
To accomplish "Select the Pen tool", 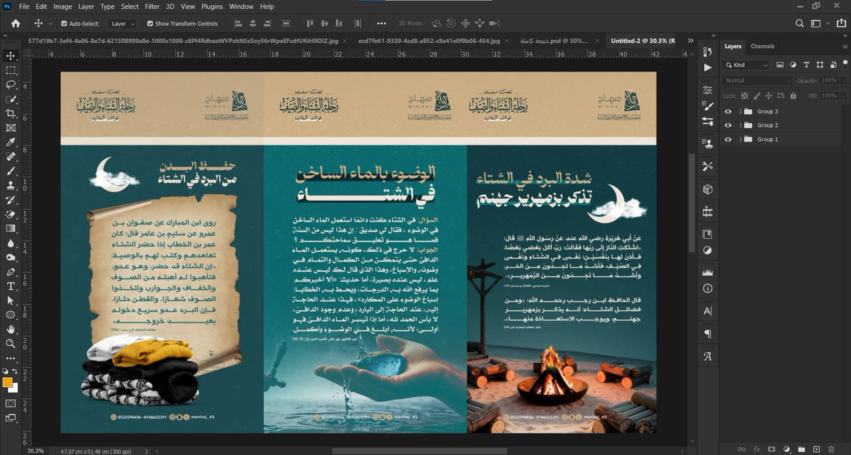I will pos(11,271).
